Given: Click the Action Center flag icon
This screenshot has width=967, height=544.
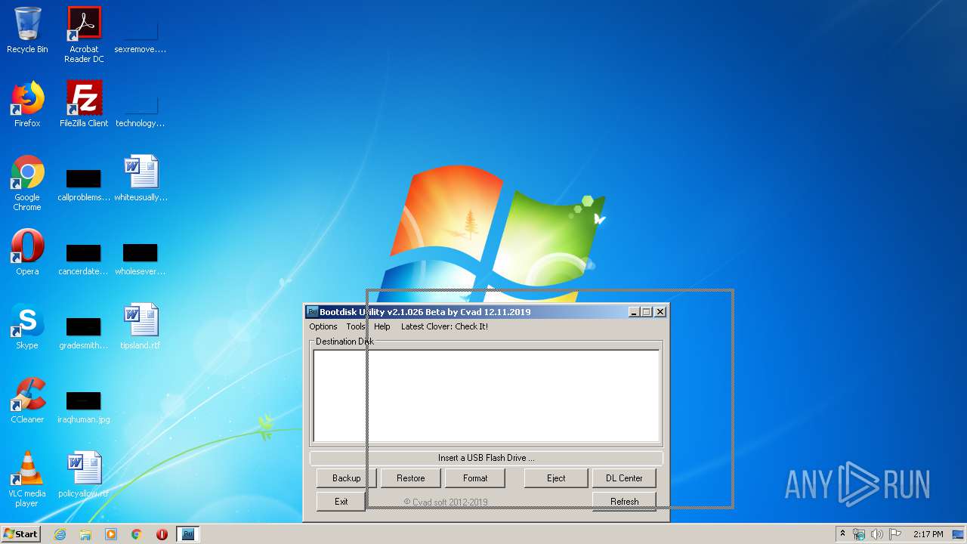Looking at the screenshot, I should coord(894,534).
